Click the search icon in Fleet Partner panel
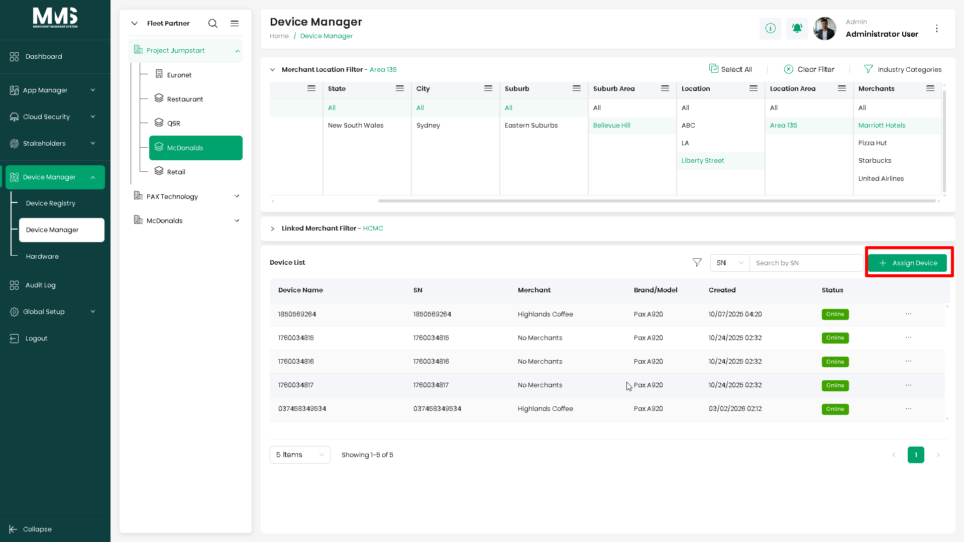The image size is (964, 542). (213, 24)
